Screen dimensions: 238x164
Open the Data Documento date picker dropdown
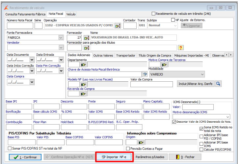click(32, 60)
